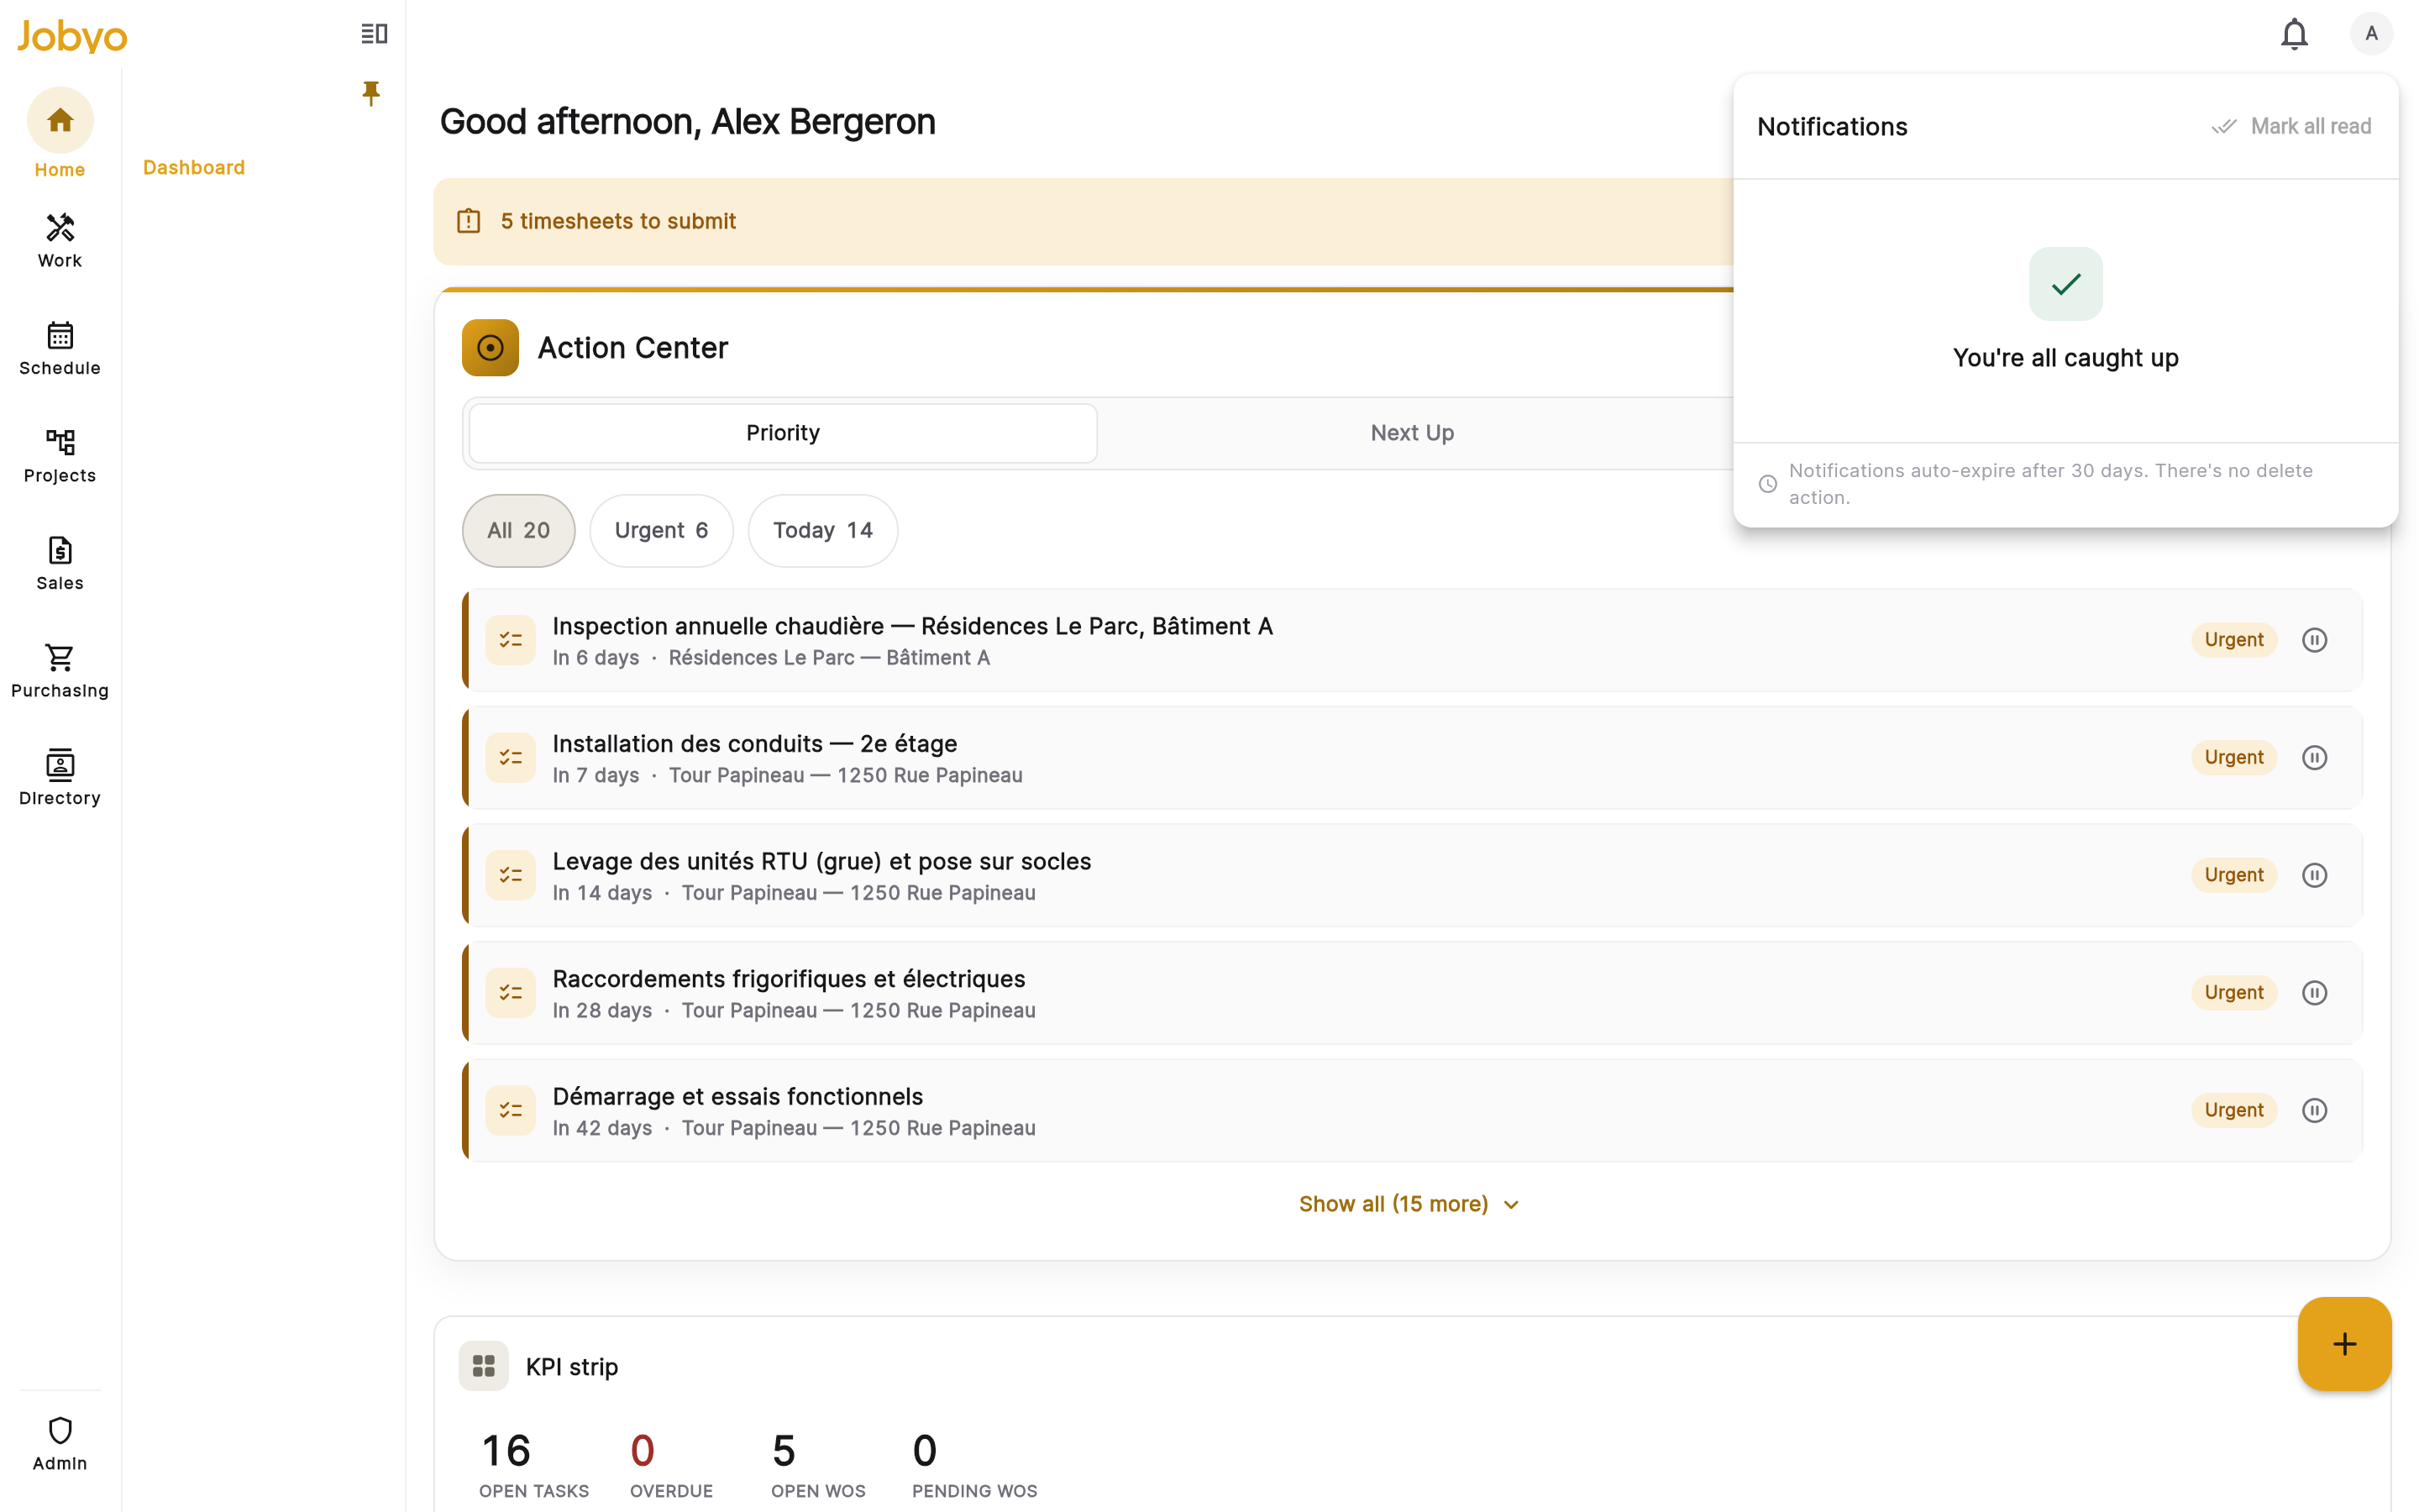
Task: Click the Jobyo logo
Action: click(x=72, y=36)
